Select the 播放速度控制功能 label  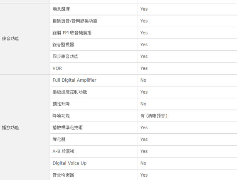70,92
